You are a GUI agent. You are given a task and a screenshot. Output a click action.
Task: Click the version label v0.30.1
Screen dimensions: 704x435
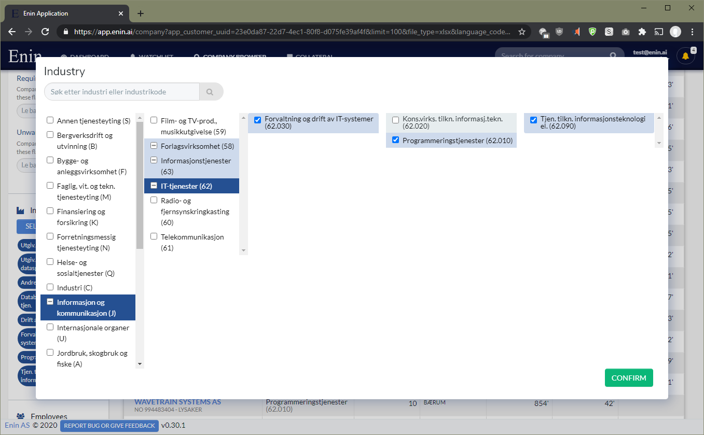[x=173, y=426]
